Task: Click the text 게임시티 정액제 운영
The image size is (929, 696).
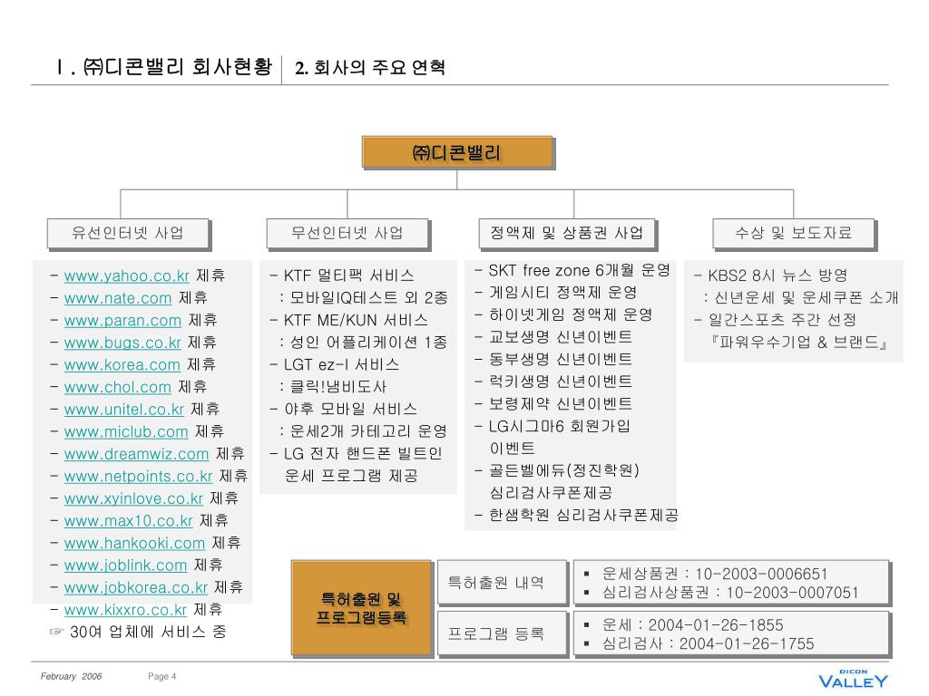Action: 562,293
